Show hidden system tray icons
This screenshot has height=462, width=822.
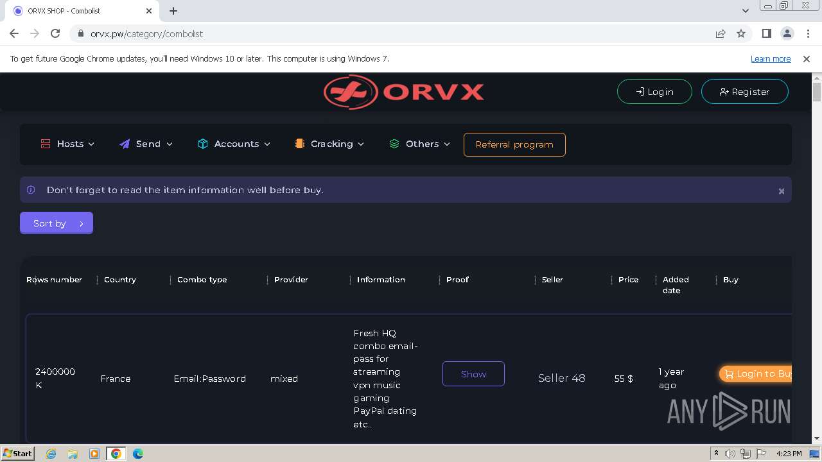click(716, 454)
